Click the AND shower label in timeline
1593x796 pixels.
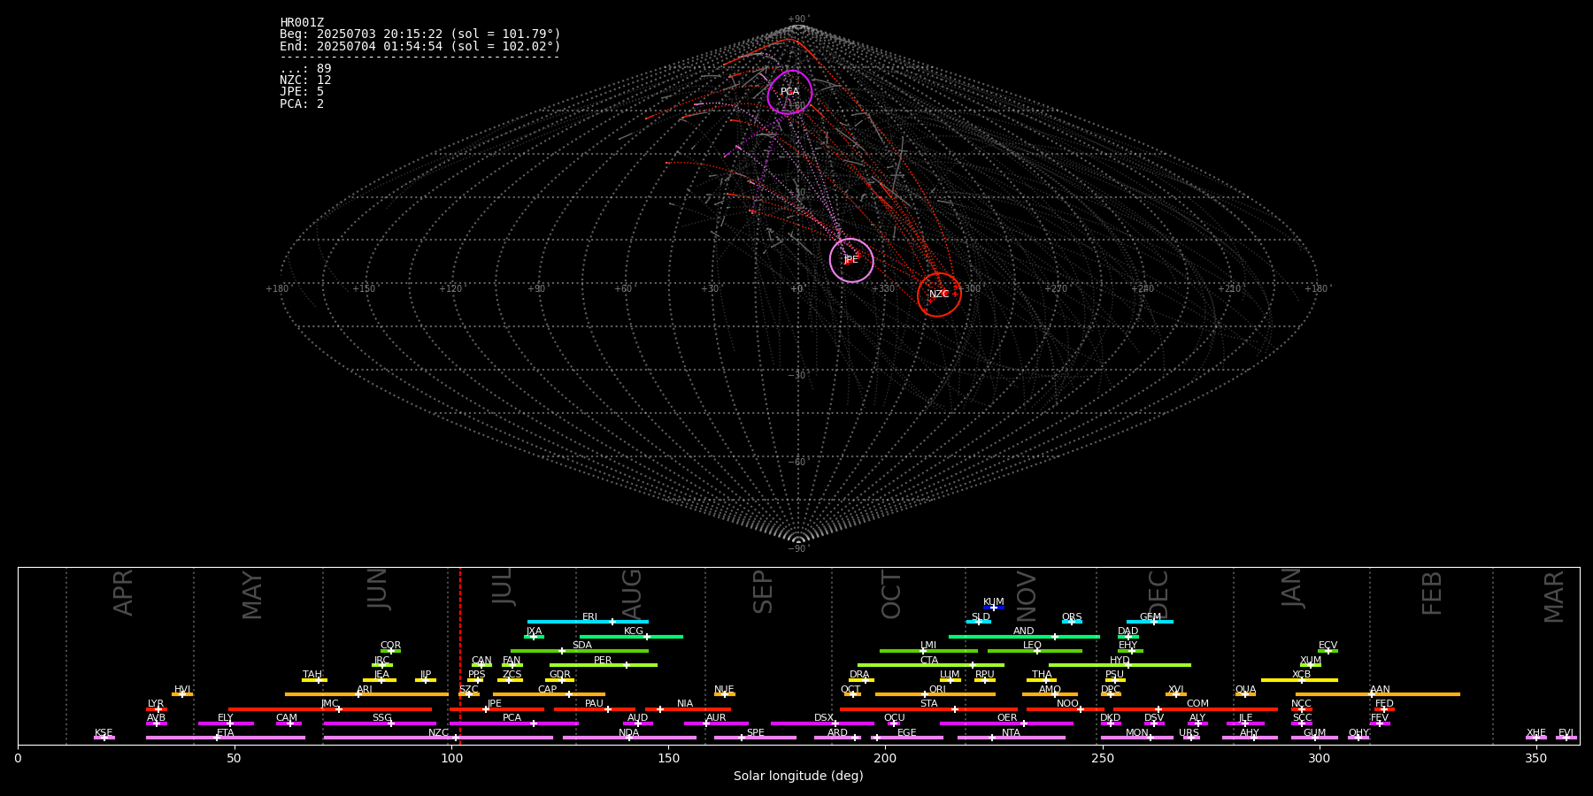1024,631
